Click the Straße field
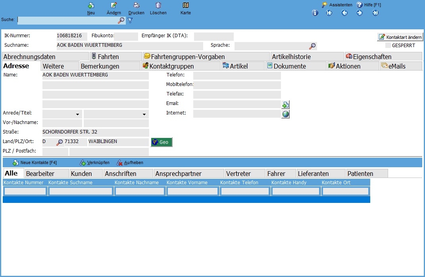This screenshot has width=425, height=277. 96,132
